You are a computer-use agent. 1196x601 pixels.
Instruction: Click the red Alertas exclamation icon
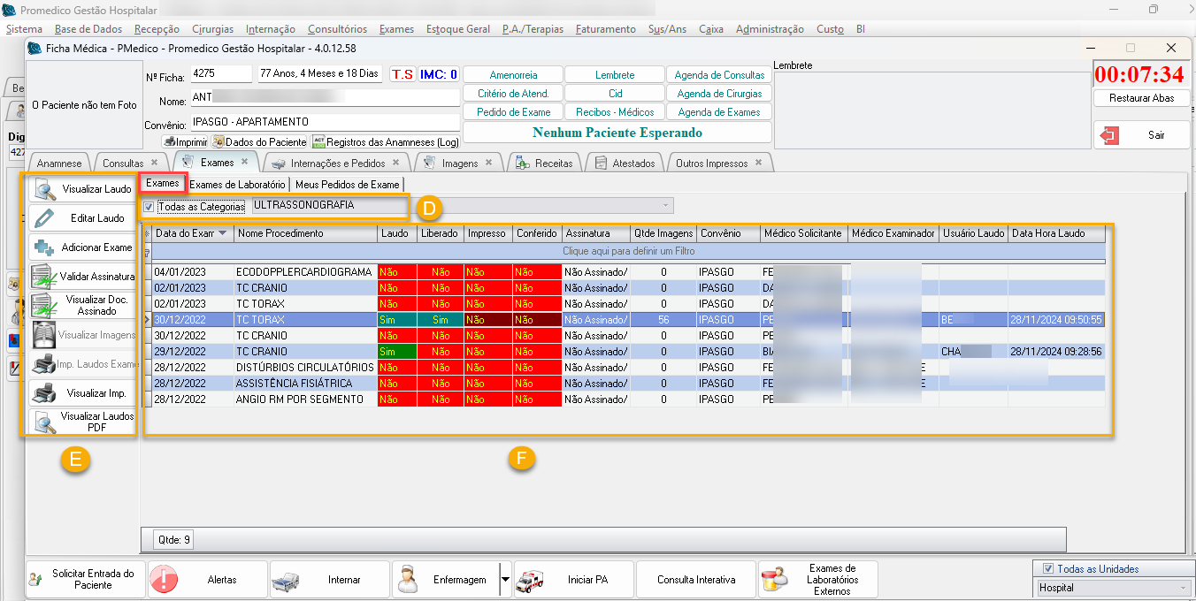point(165,580)
